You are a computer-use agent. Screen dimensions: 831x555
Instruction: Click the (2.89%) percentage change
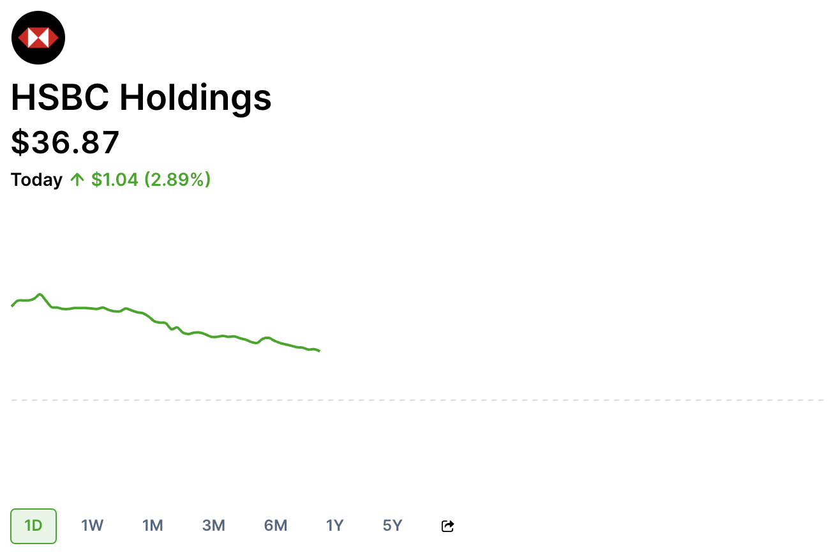coord(177,180)
